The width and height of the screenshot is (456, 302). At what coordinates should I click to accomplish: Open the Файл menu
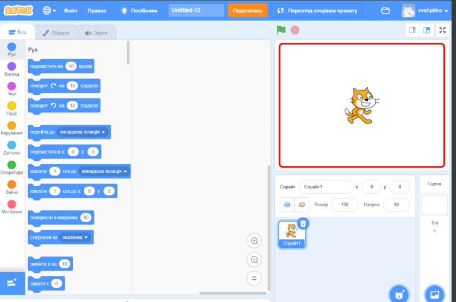71,10
